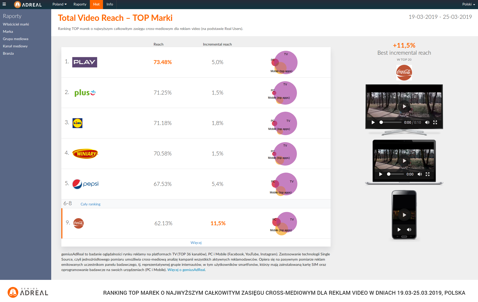Image resolution: width=478 pixels, height=302 pixels.
Task: Play the phone video with center button
Action: click(404, 215)
